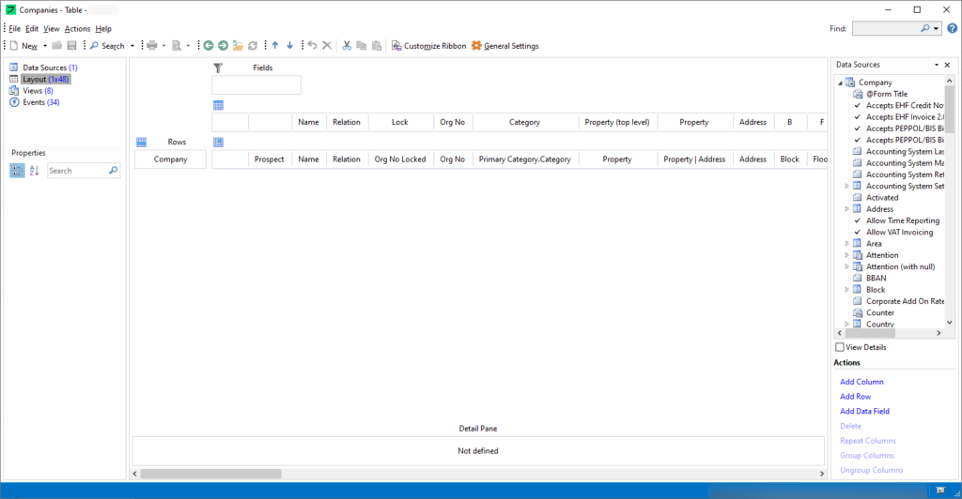This screenshot has width=962, height=499.
Task: Enable the View Details checkbox
Action: click(840, 347)
